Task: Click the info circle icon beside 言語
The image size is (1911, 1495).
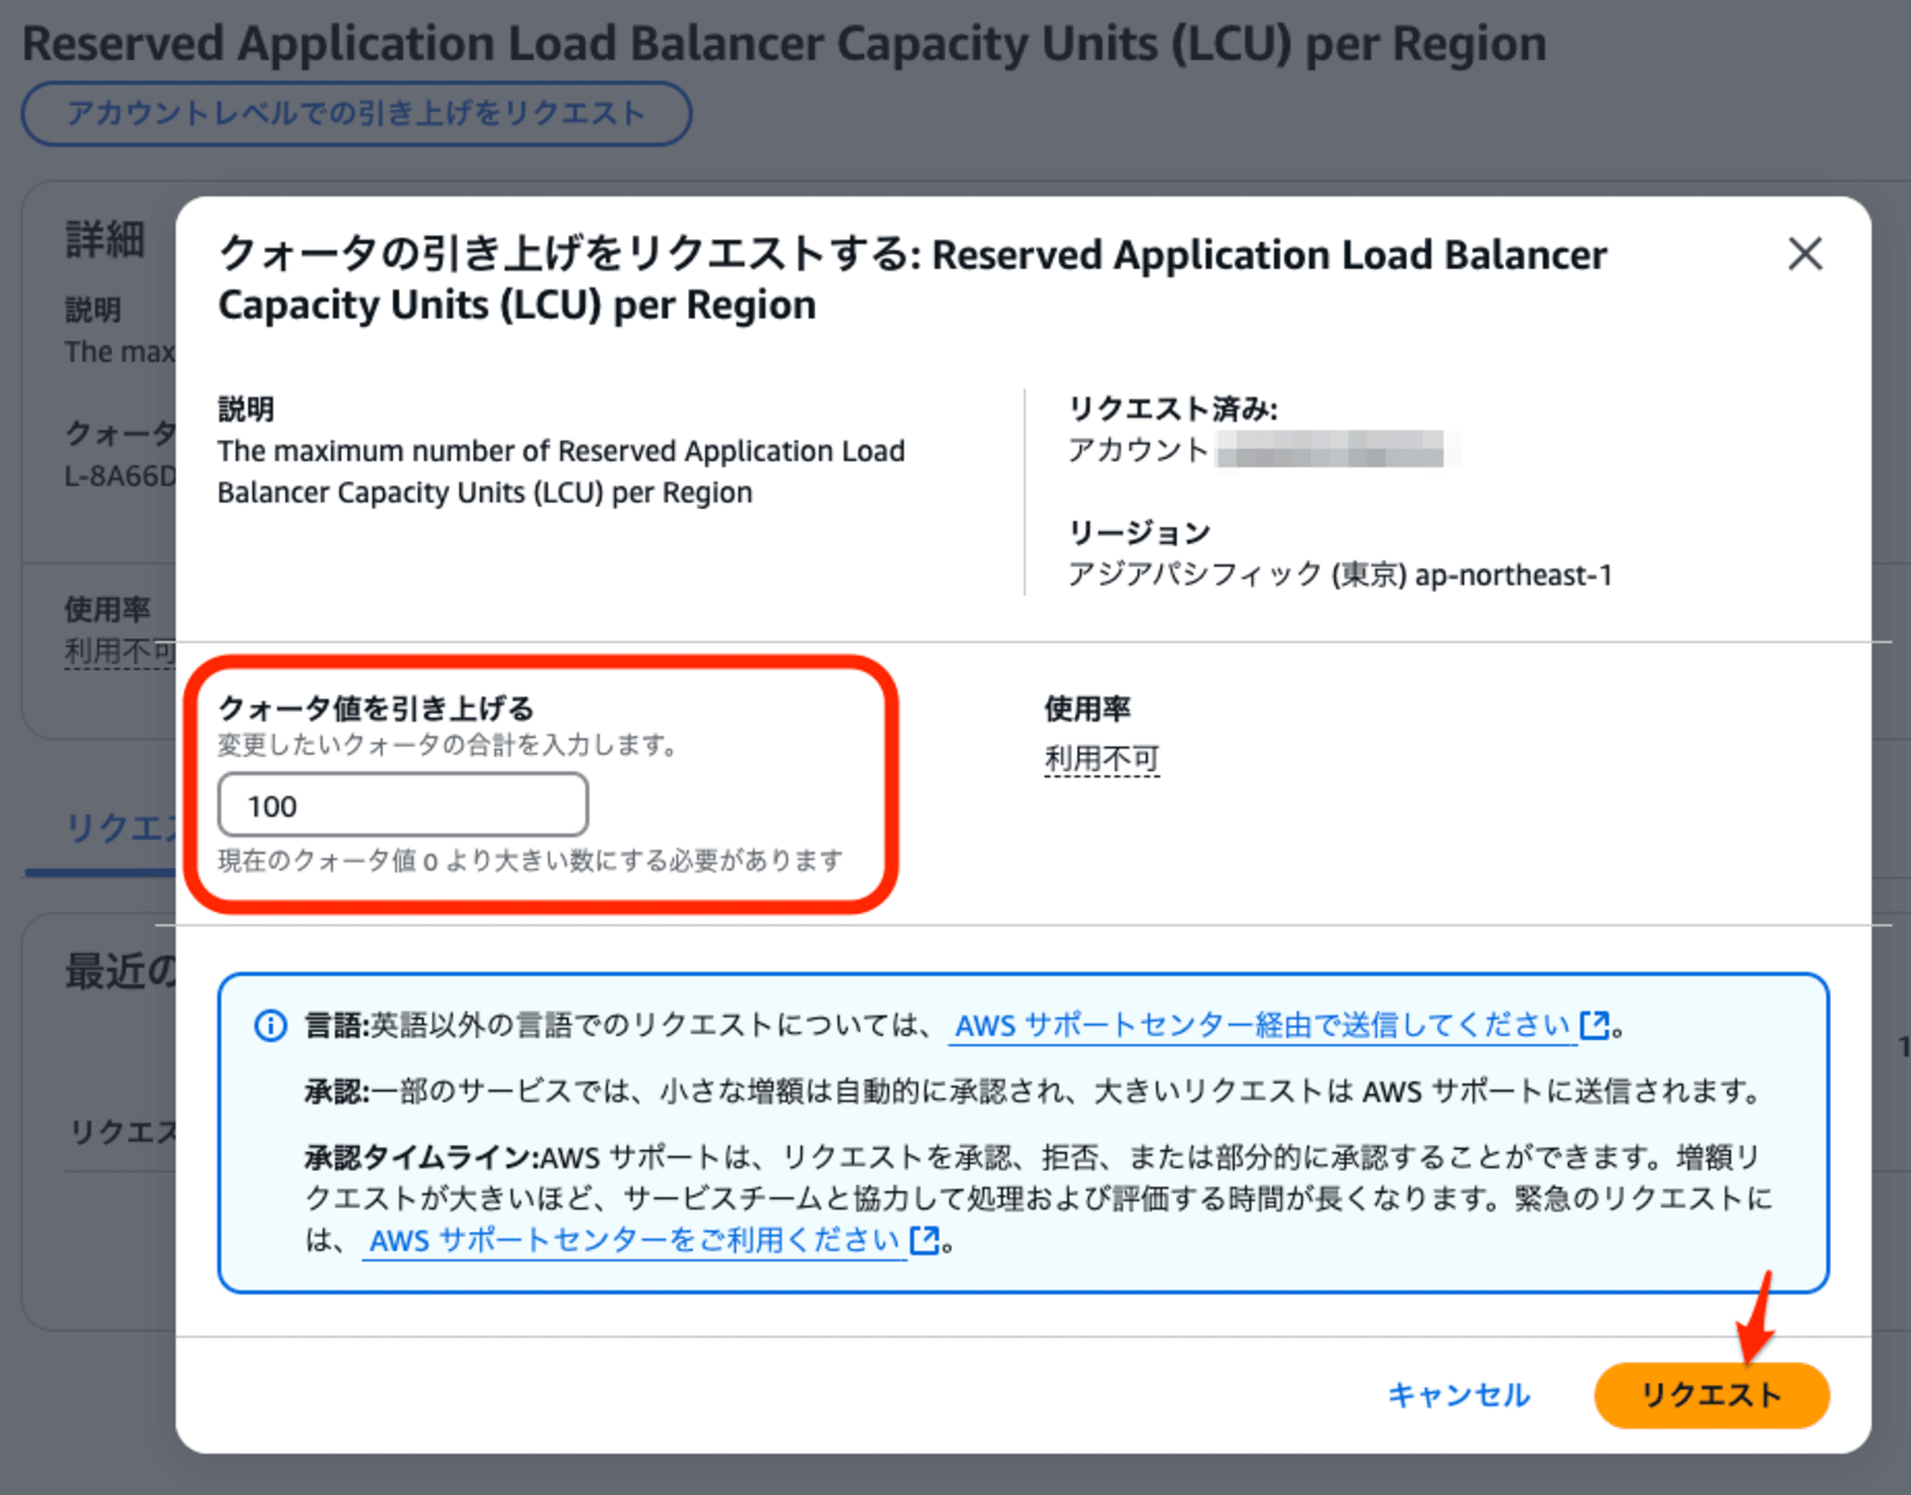Action: [x=270, y=1025]
